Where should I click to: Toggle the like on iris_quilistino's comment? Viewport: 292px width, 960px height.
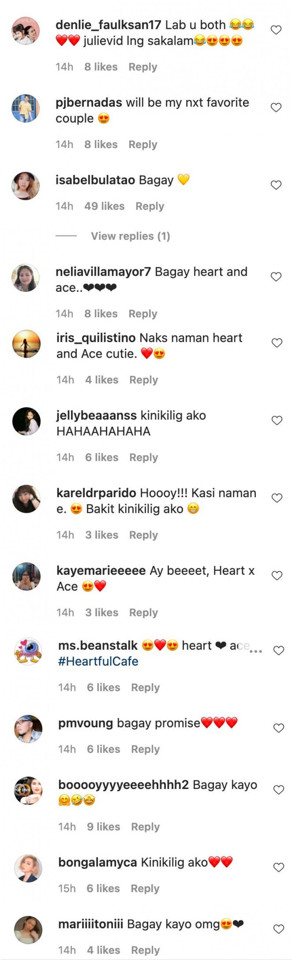[277, 343]
